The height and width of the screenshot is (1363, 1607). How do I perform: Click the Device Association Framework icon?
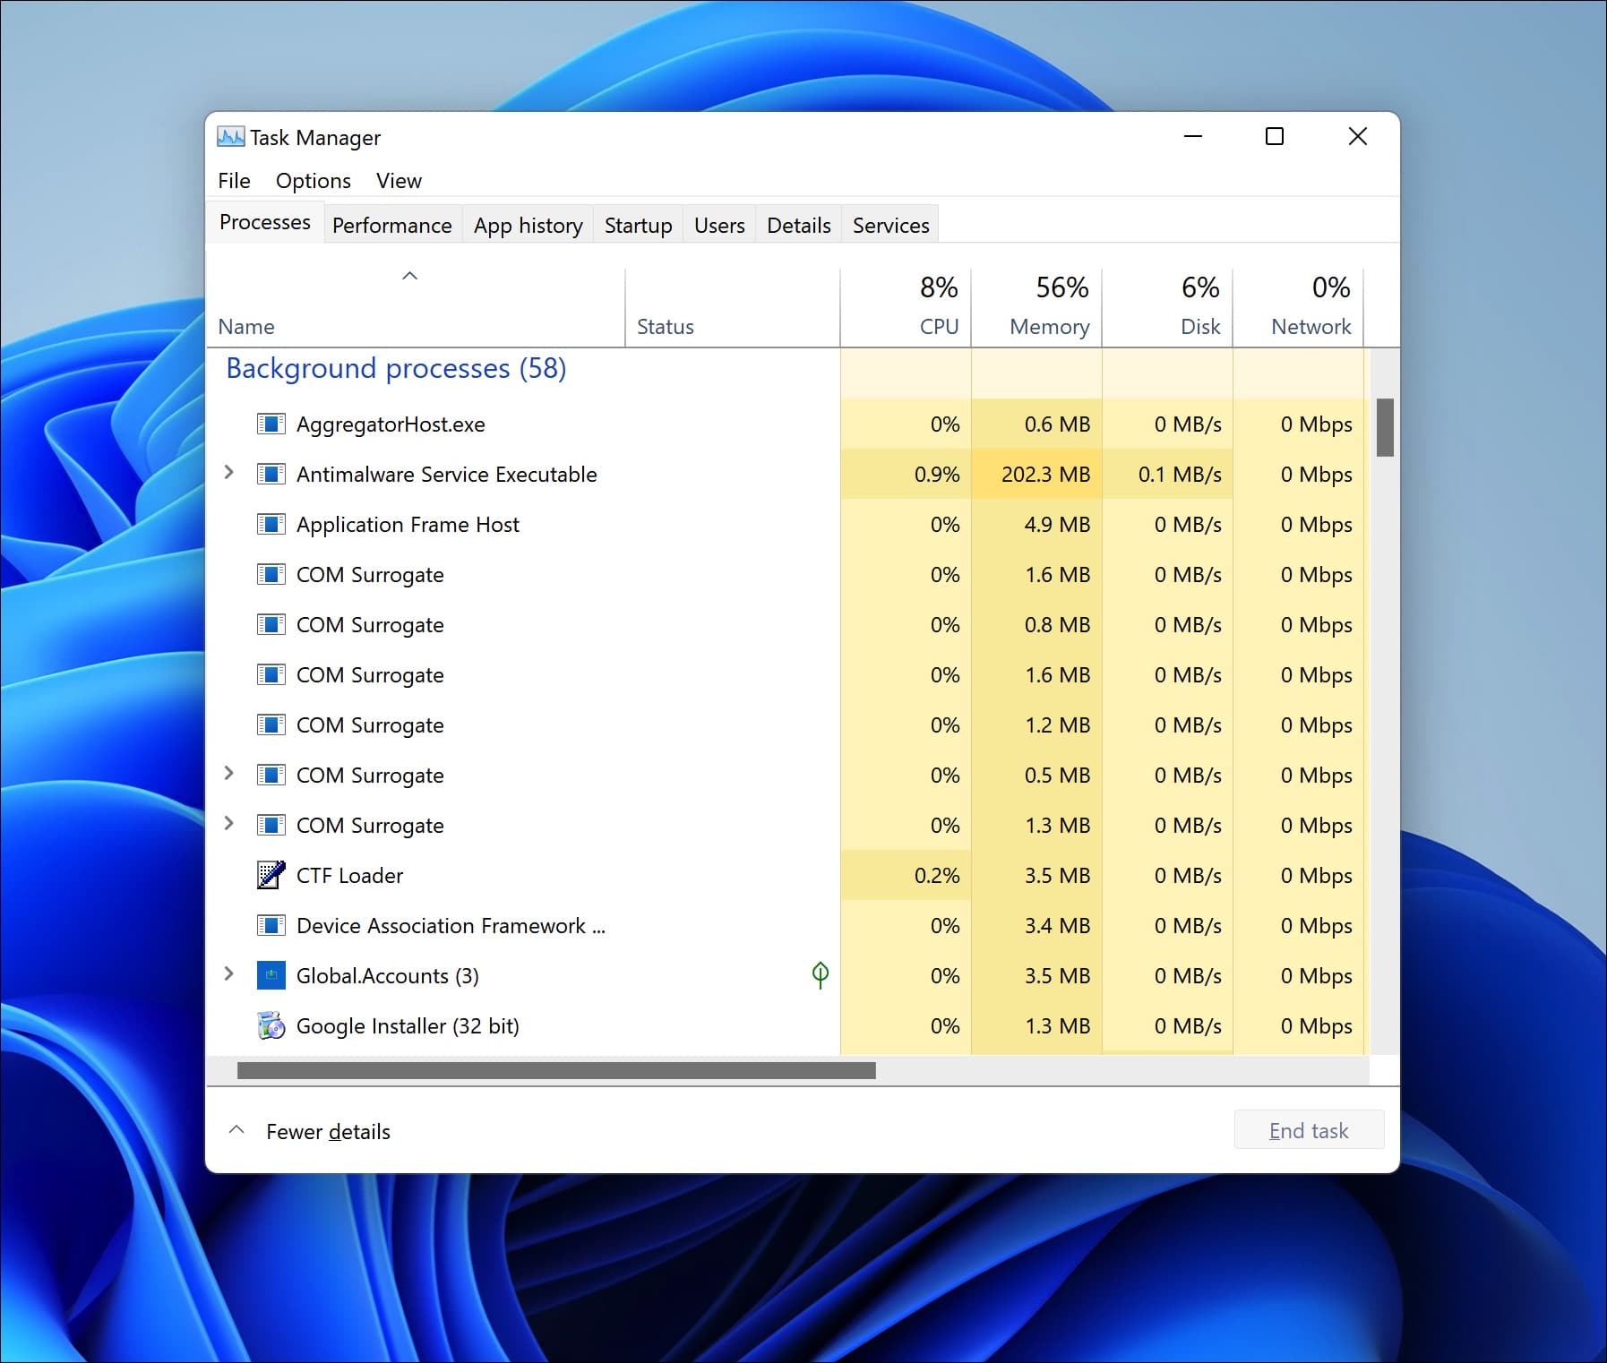pyautogui.click(x=271, y=925)
